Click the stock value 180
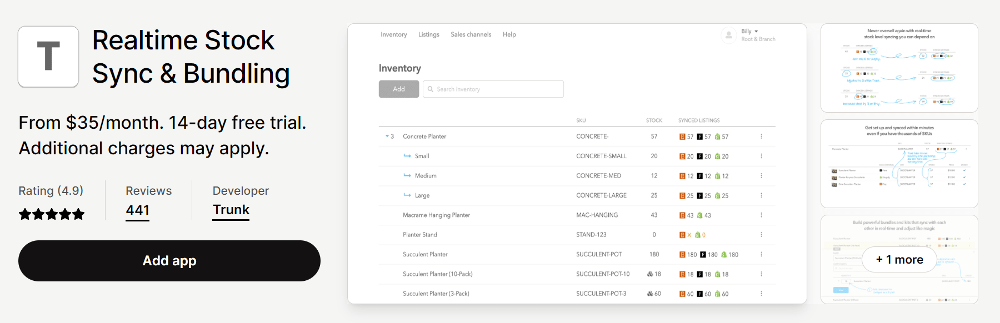1000x323 pixels. [654, 255]
